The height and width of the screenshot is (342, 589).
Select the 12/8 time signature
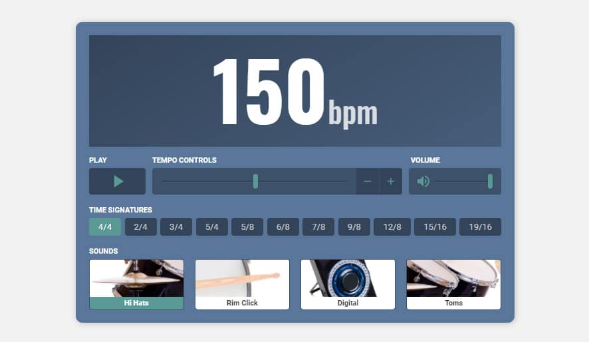click(x=392, y=226)
